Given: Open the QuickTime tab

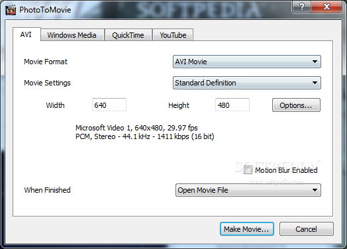Looking at the screenshot, I should coord(128,35).
